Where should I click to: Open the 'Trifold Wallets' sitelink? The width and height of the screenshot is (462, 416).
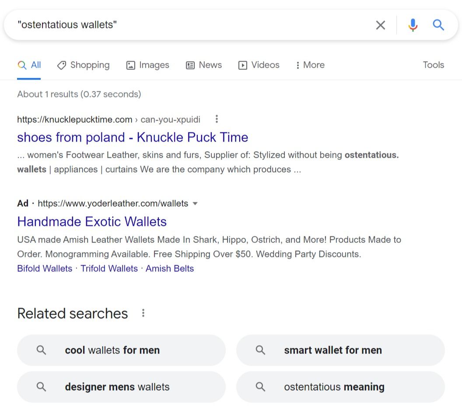pos(109,268)
